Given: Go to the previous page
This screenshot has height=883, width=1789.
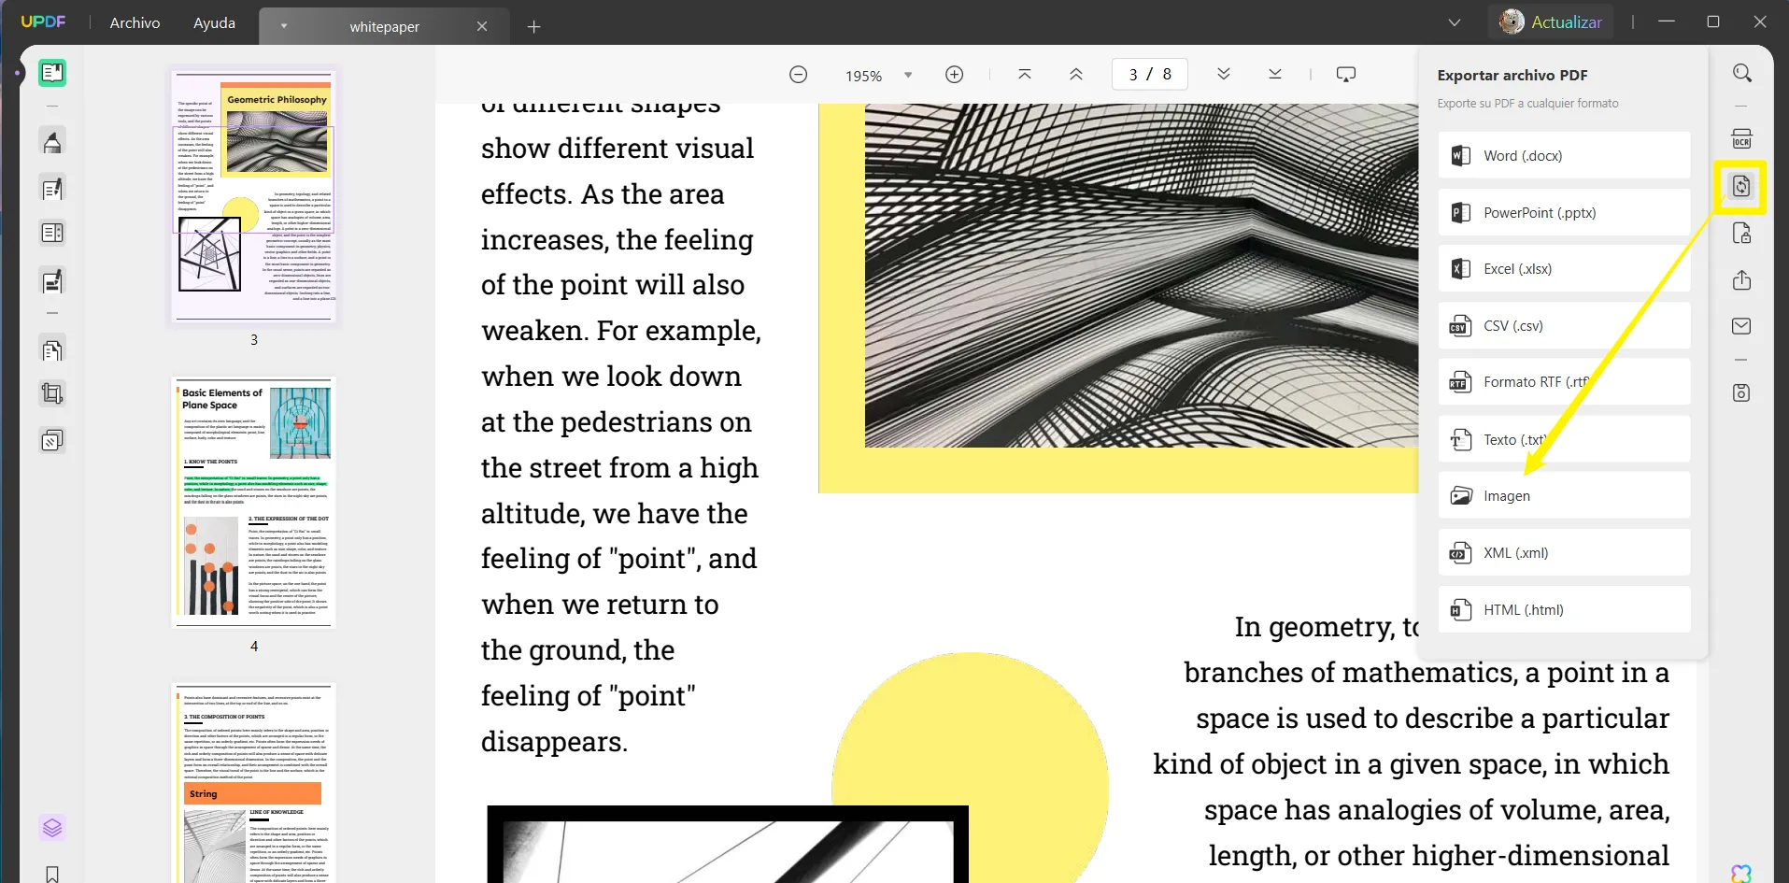Looking at the screenshot, I should (x=1076, y=75).
